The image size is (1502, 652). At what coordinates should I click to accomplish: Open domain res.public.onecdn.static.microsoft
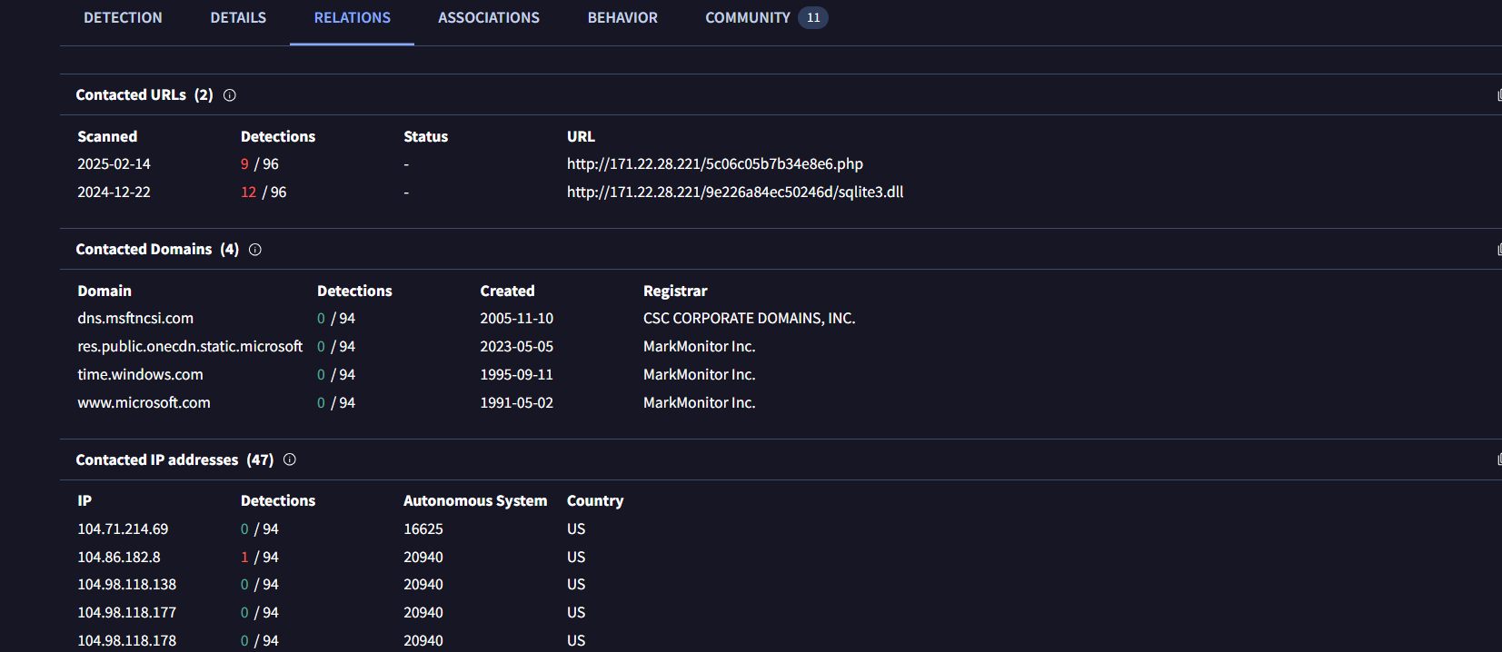coord(190,347)
